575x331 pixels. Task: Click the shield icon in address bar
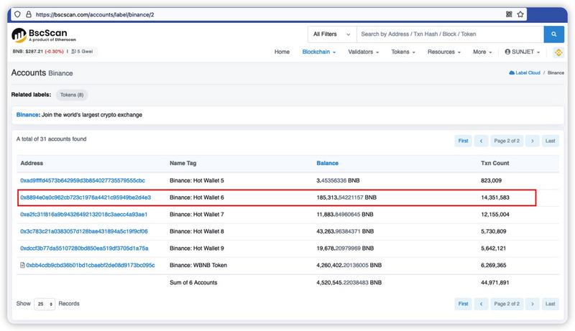(17, 14)
